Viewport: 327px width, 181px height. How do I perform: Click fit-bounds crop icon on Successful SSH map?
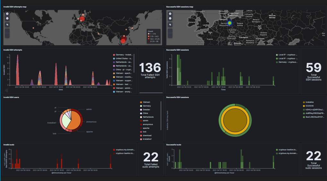pos(170,25)
